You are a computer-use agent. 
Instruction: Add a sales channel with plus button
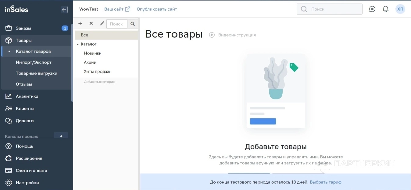click(61, 136)
